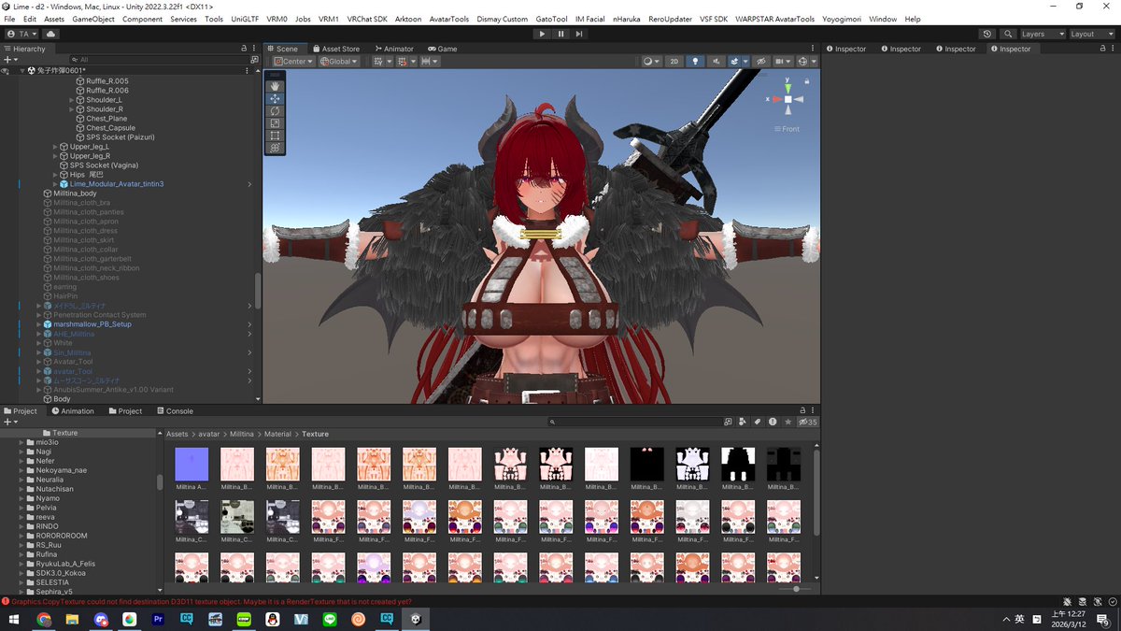Open prefab Lime_Modular_Avatar_tintin3 arrow
1121x631 pixels.
(x=249, y=184)
